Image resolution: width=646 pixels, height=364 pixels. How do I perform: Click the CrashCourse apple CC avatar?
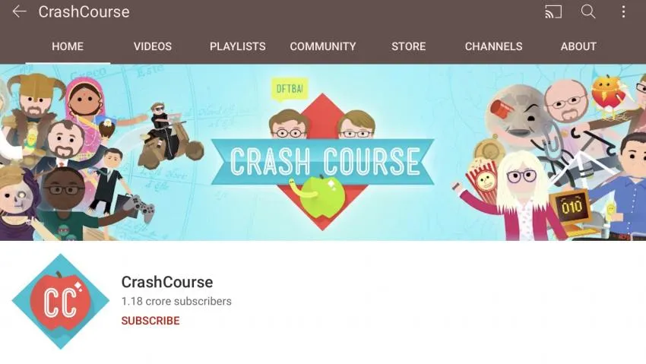pyautogui.click(x=61, y=302)
